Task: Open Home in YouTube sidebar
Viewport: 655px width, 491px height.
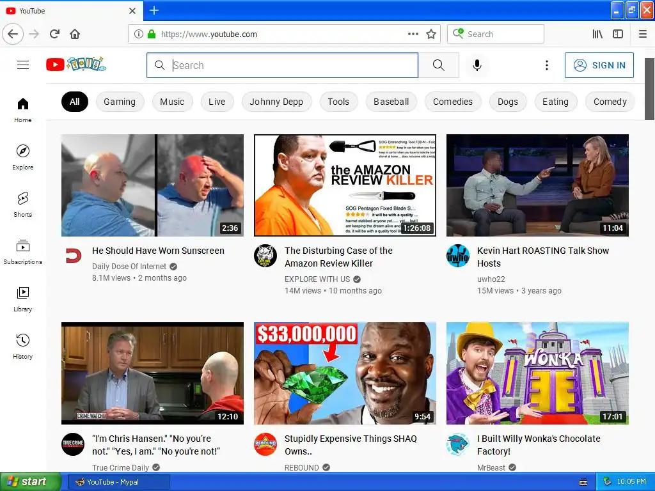Action: click(23, 110)
